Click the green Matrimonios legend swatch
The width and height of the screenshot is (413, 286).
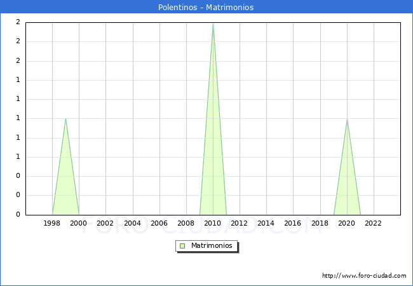click(x=182, y=246)
